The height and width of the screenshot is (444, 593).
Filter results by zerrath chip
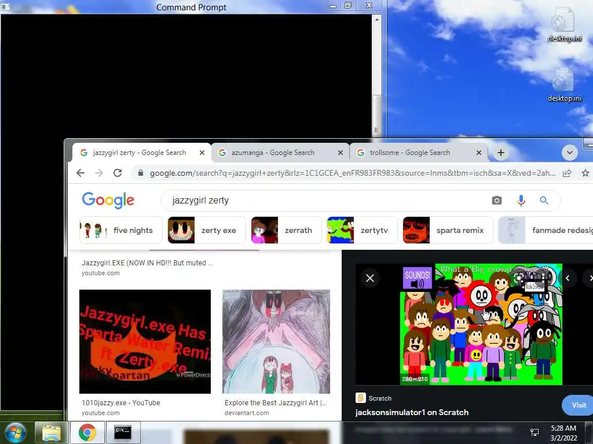pos(286,230)
